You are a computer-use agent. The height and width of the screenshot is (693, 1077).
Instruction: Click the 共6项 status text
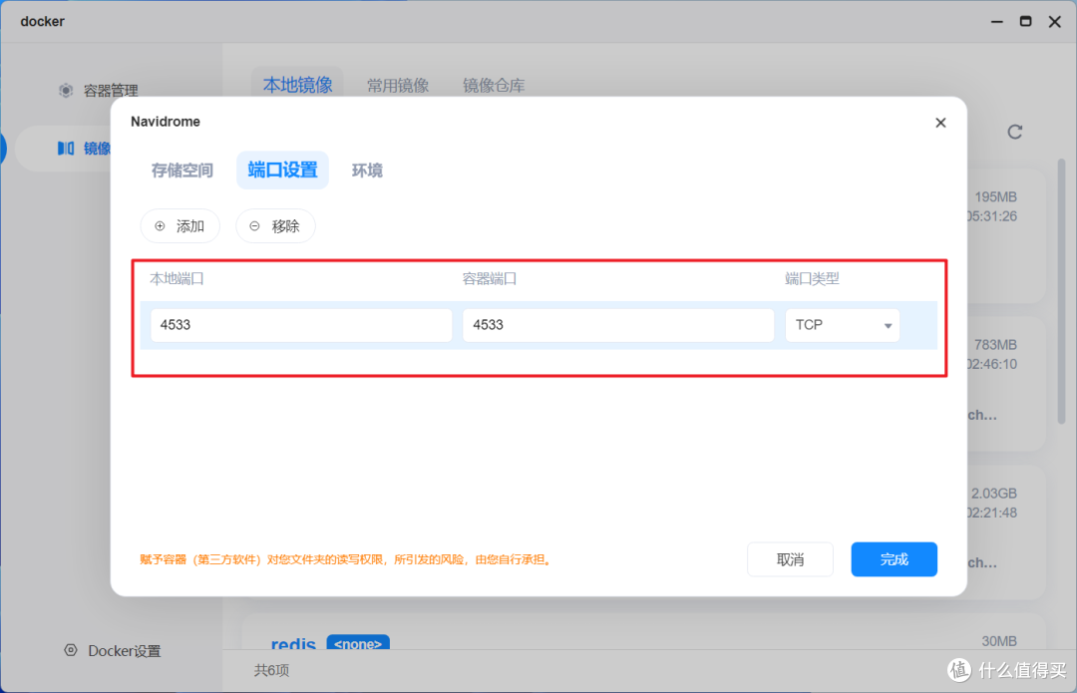pyautogui.click(x=271, y=670)
